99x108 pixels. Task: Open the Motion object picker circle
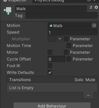coord(94,26)
